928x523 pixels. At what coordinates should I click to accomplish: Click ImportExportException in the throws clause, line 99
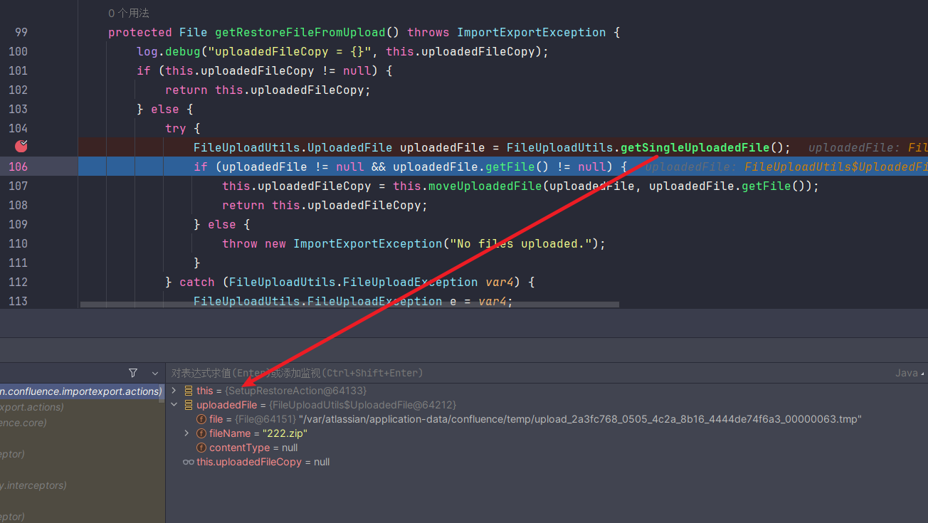click(532, 32)
